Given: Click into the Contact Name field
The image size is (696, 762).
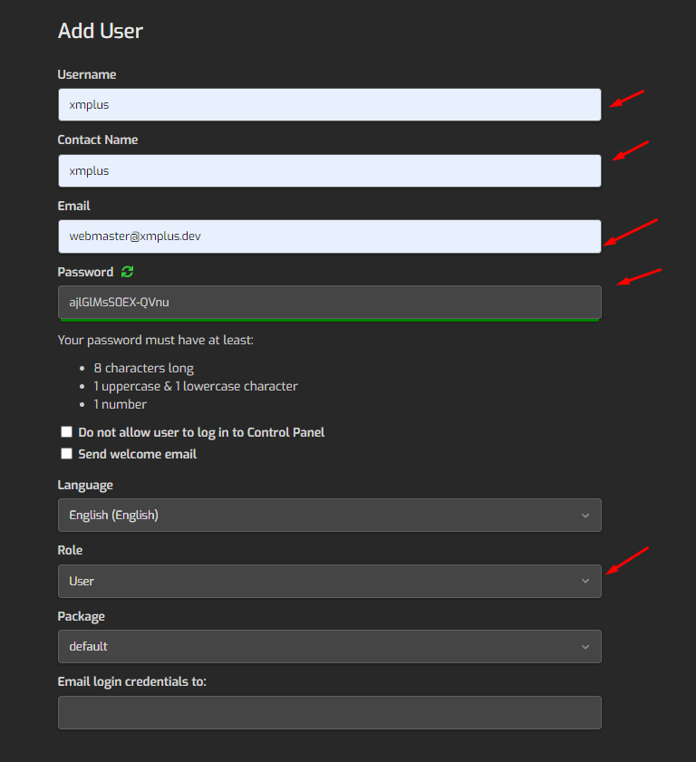Looking at the screenshot, I should [329, 170].
